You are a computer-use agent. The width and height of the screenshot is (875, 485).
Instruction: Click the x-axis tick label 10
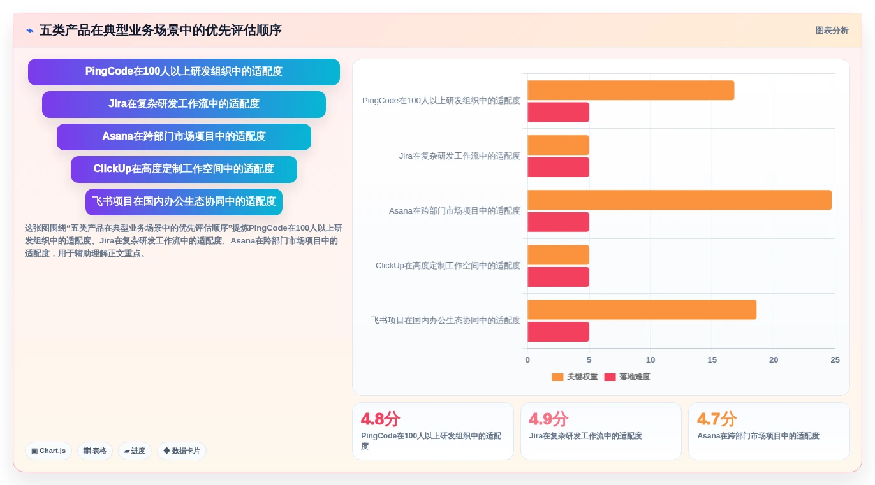651,360
